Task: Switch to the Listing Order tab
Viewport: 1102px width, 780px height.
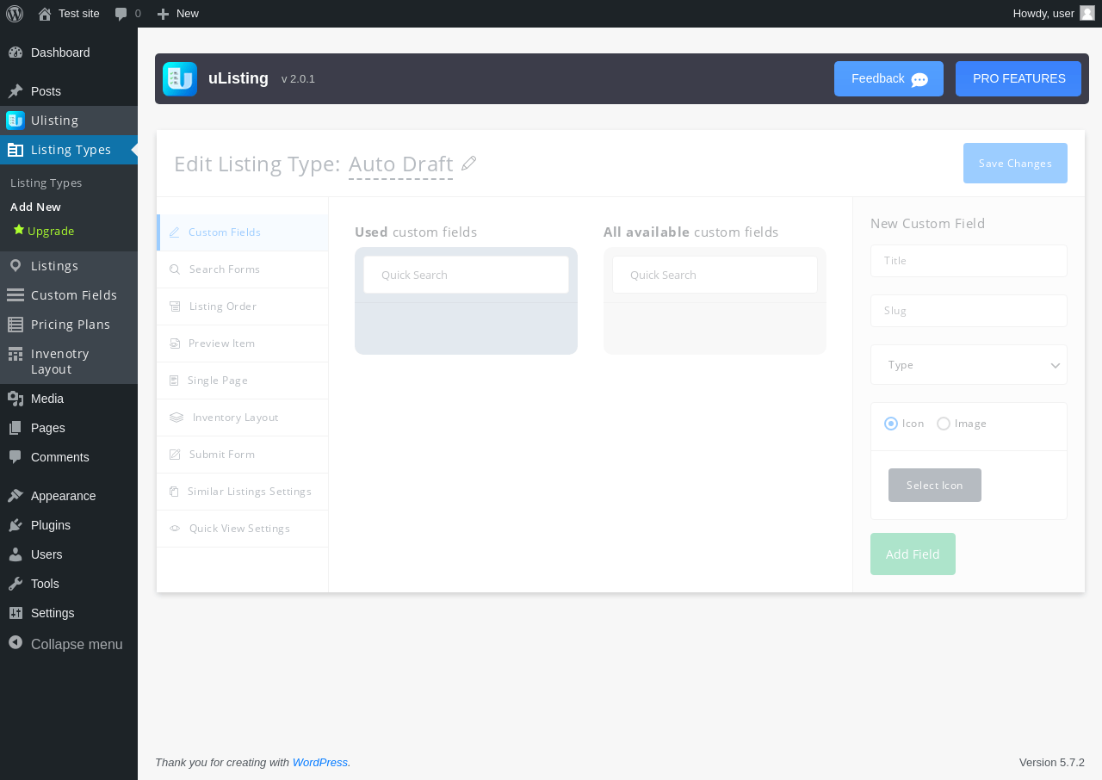Action: click(243, 306)
